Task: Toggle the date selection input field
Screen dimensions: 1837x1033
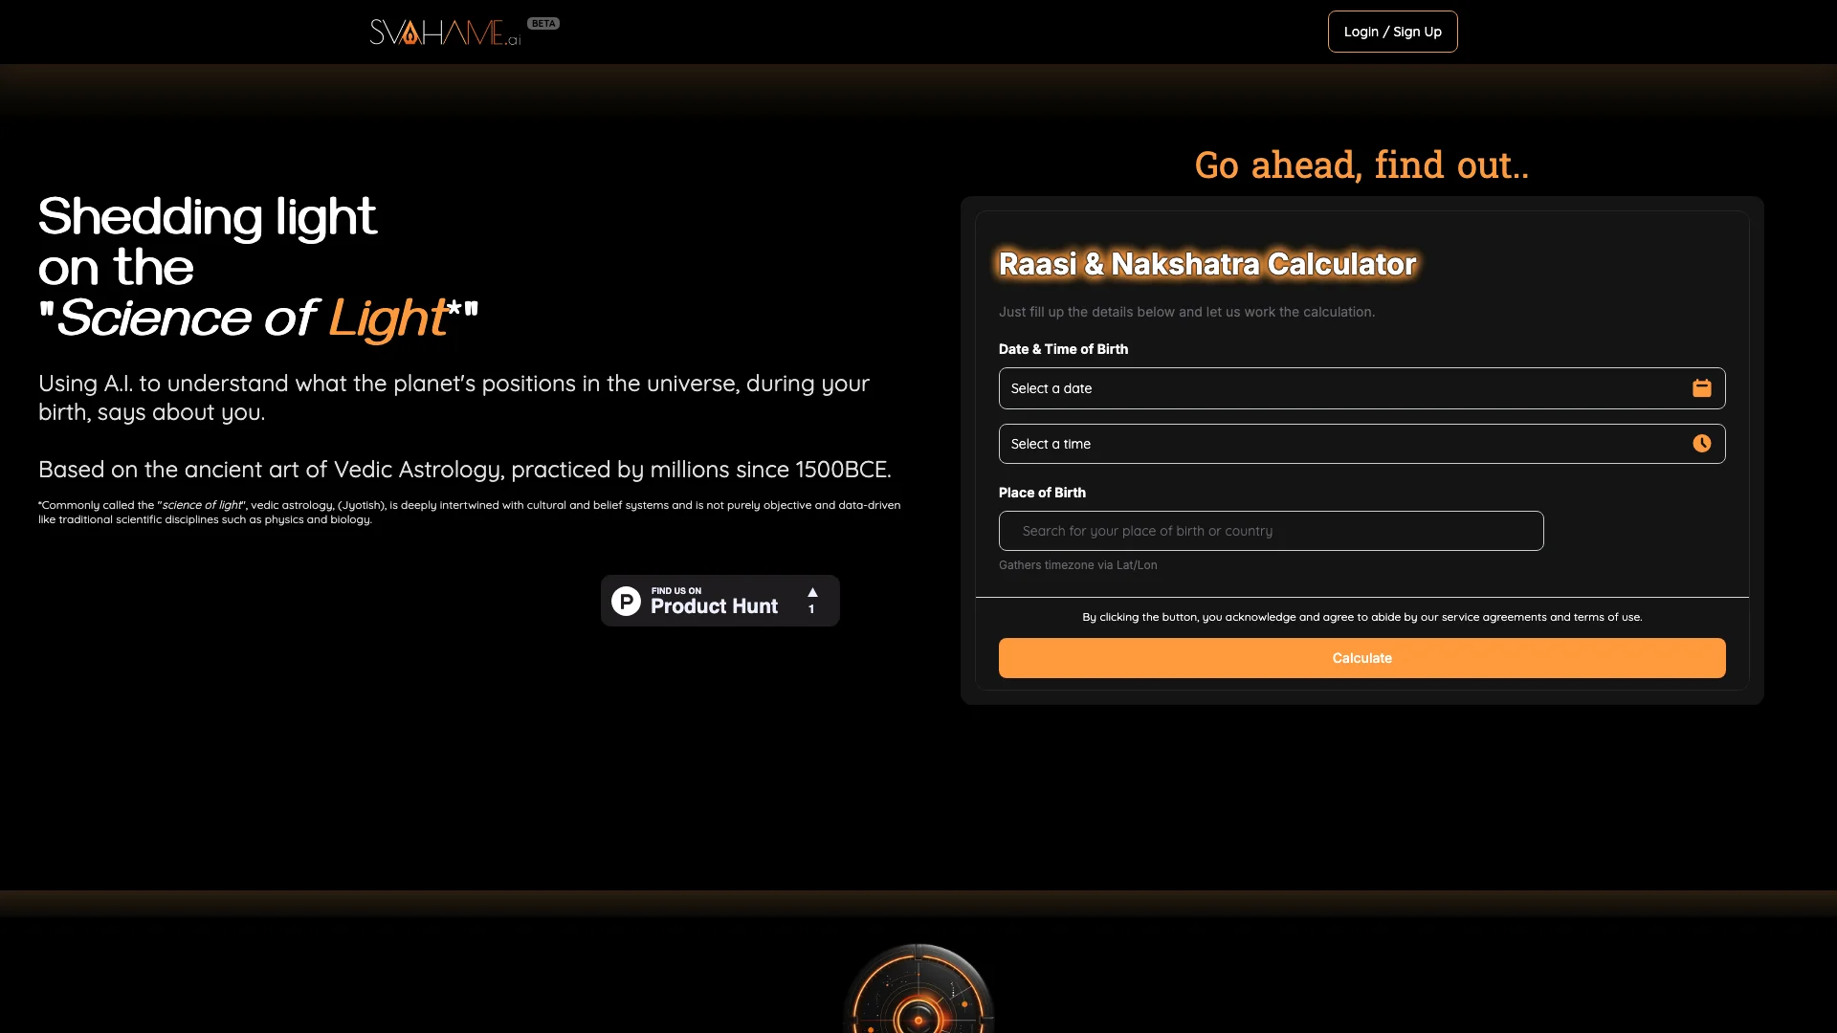Action: pos(1361,387)
